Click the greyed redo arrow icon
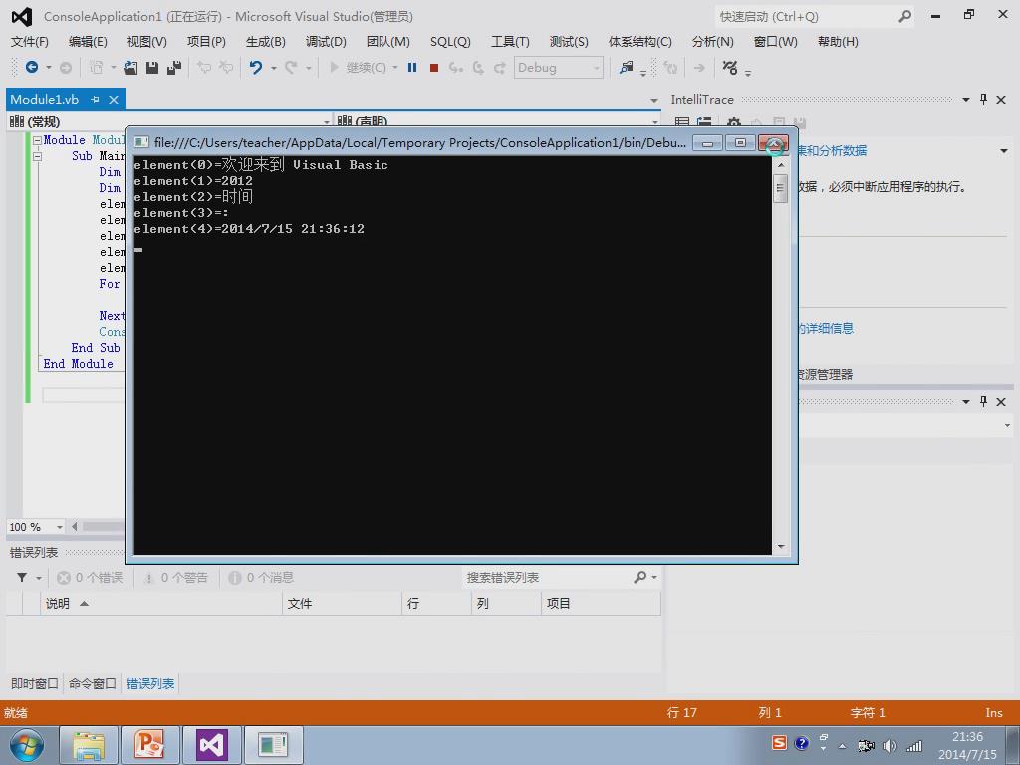 [291, 67]
